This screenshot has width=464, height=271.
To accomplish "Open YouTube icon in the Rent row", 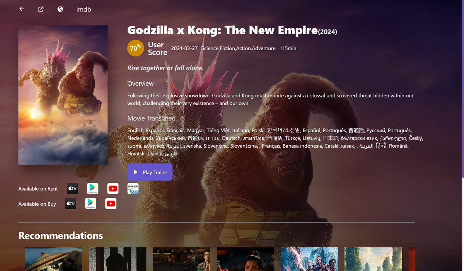I will point(113,189).
